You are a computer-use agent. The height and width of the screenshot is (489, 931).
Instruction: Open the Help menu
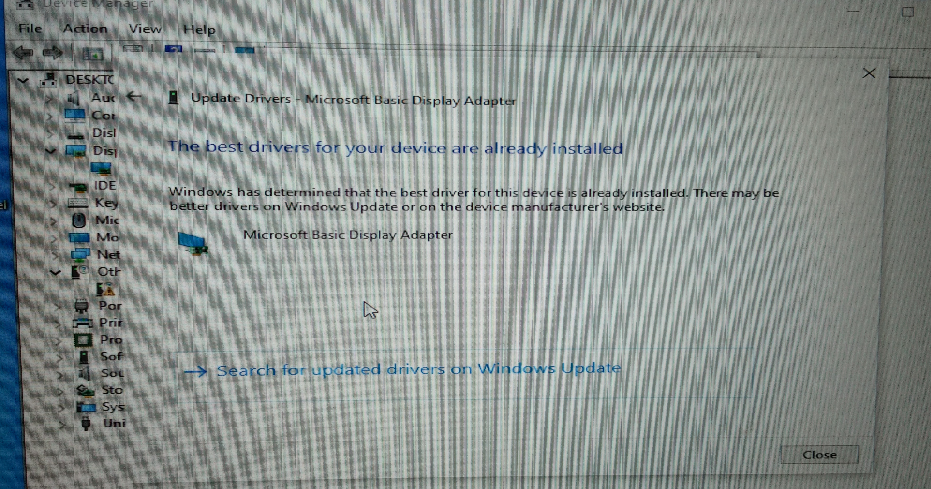click(199, 30)
